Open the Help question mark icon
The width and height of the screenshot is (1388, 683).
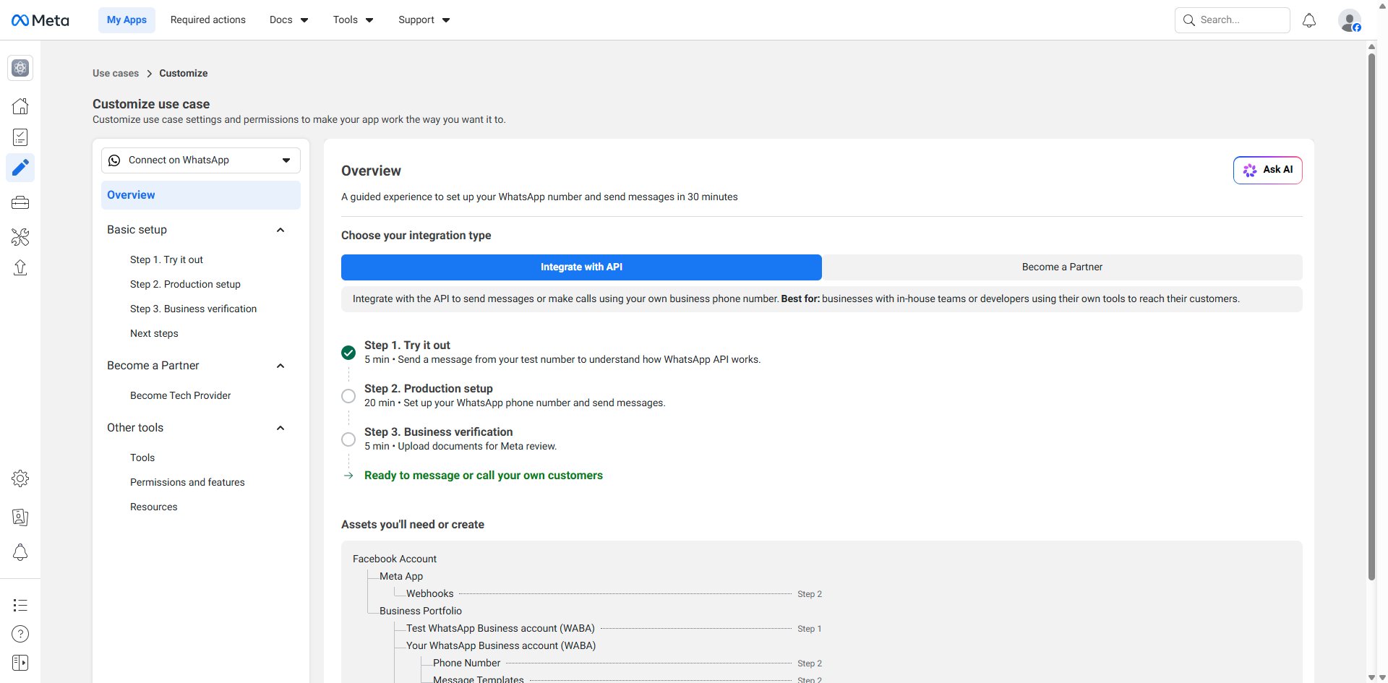[20, 634]
